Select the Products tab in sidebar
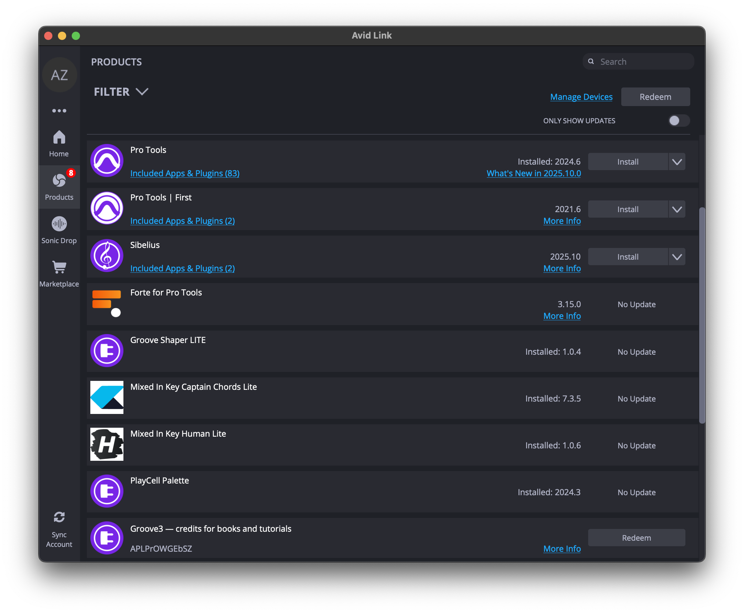Screen dimensions: 744x613 pyautogui.click(x=59, y=187)
